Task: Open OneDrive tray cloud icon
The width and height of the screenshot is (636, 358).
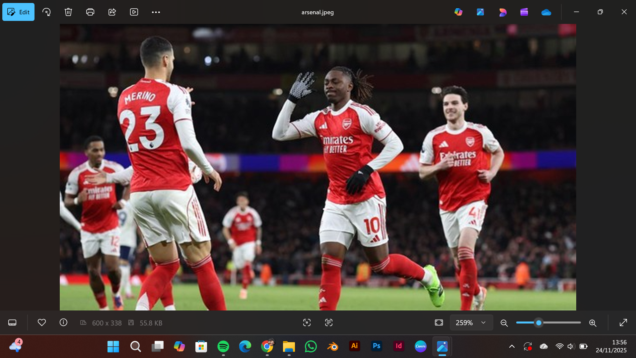Action: click(544, 346)
